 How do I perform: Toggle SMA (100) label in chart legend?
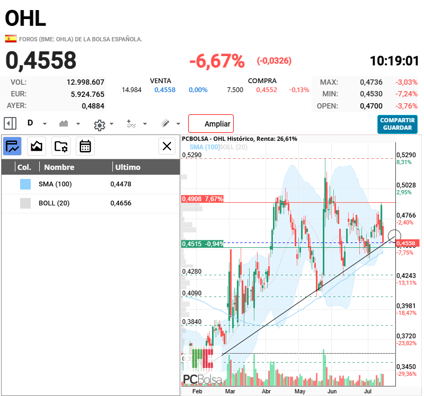point(205,147)
